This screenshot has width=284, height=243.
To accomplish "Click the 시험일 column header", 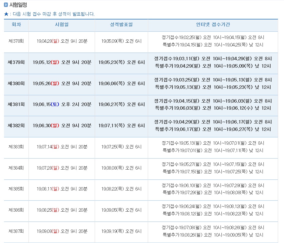I will pyautogui.click(x=62, y=25).
